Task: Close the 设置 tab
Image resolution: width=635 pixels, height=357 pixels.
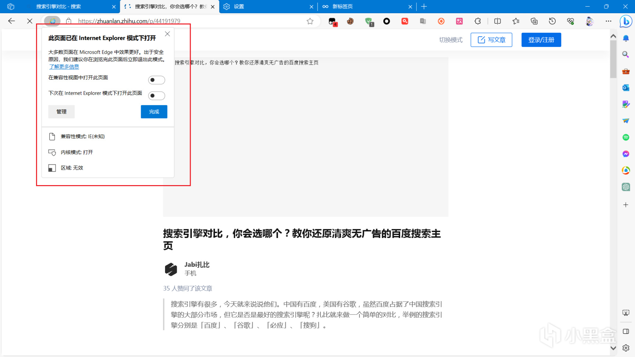Action: click(x=311, y=7)
